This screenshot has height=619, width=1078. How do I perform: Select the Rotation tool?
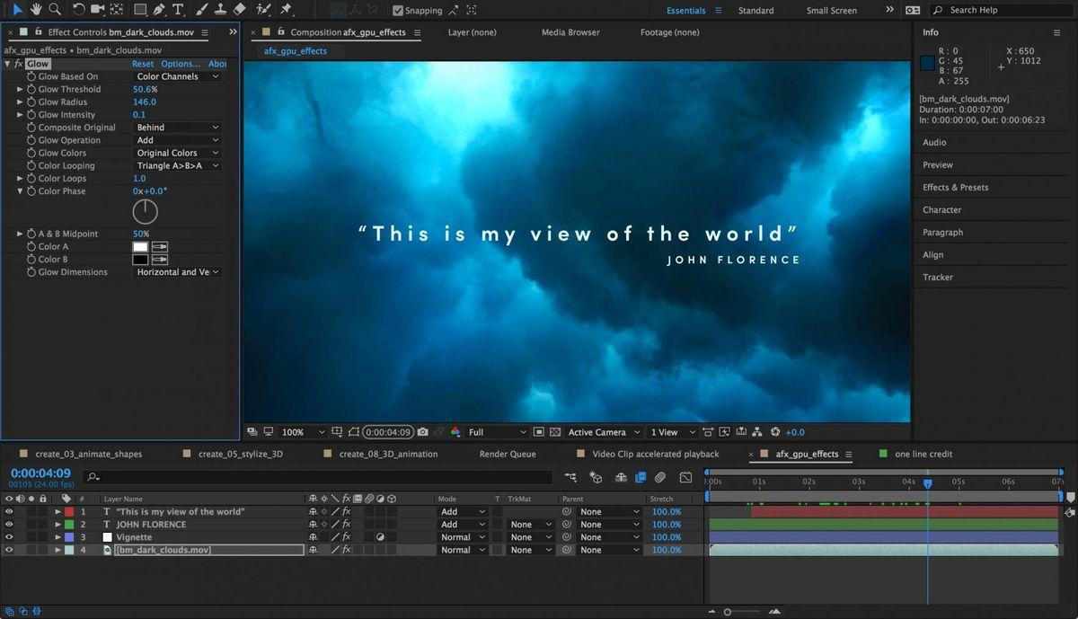78,10
